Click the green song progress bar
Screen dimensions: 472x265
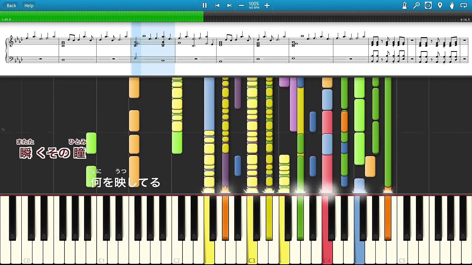click(x=102, y=16)
